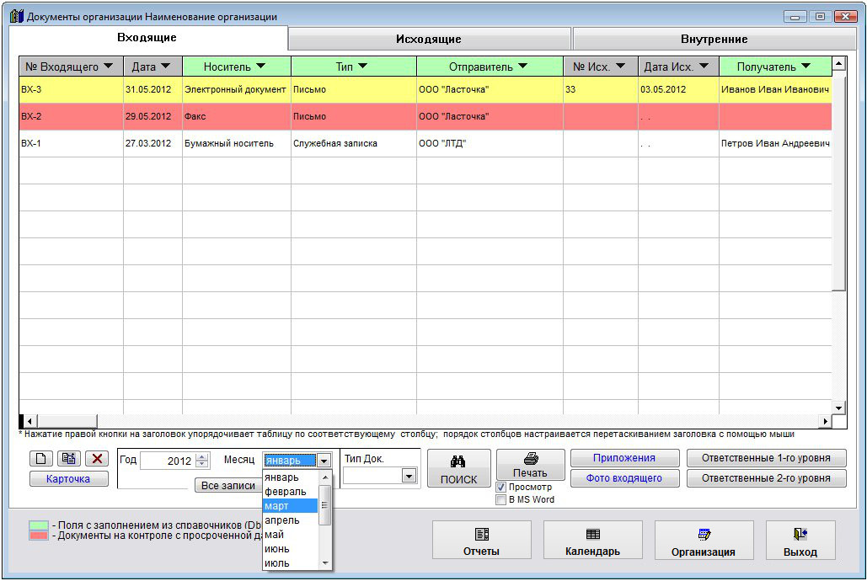Click the Выход exit button
The image size is (867, 581).
[x=800, y=540]
